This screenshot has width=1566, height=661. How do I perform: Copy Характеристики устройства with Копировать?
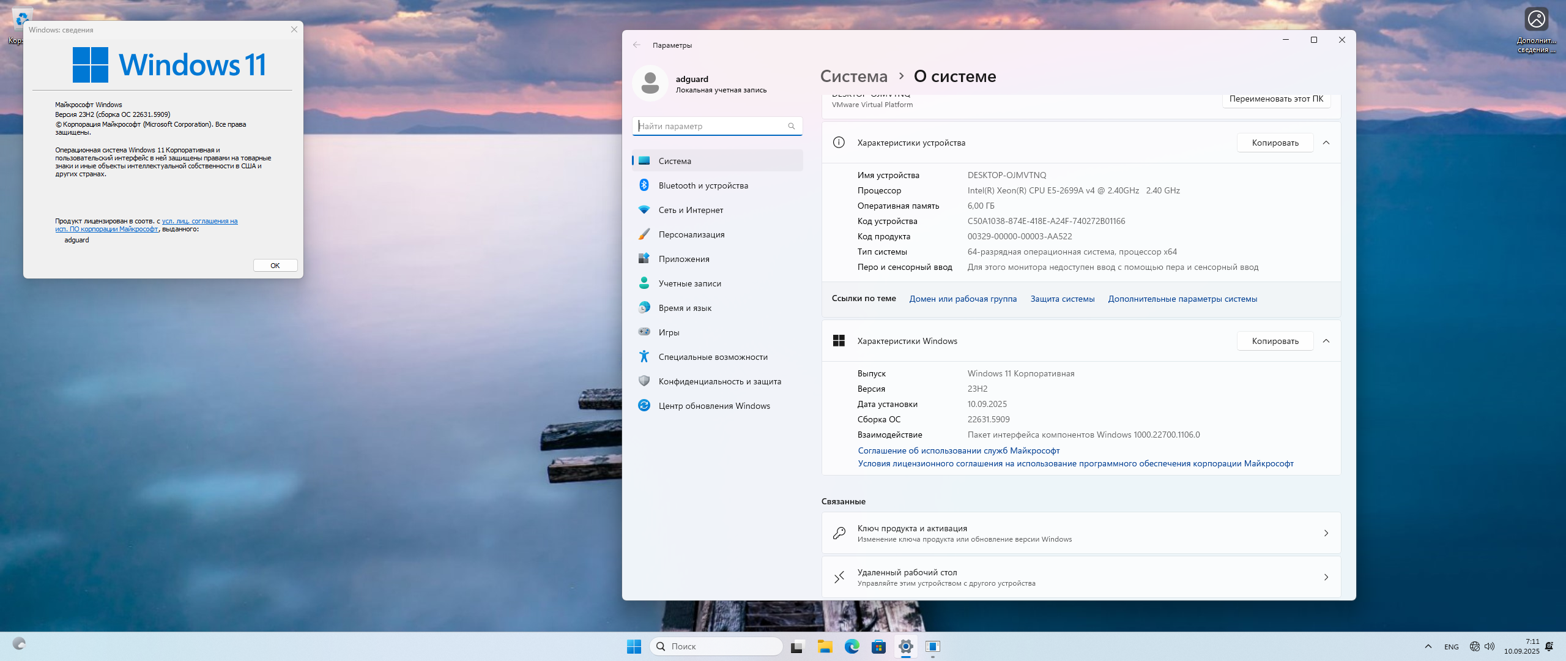tap(1275, 143)
